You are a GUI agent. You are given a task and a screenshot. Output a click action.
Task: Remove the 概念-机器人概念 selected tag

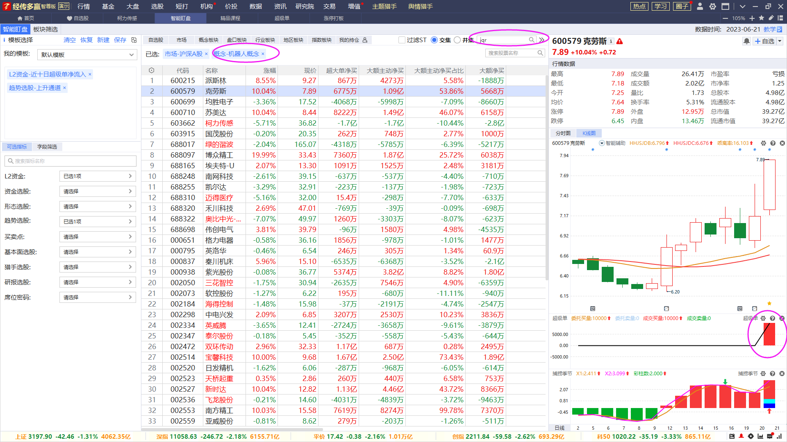tap(263, 54)
